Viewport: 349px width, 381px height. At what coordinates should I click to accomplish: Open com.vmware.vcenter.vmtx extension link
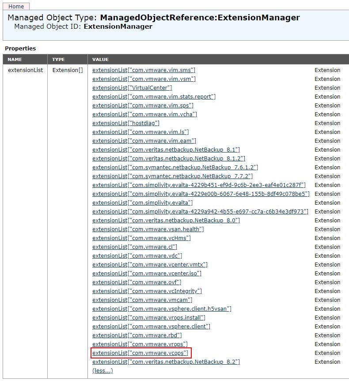(150, 265)
